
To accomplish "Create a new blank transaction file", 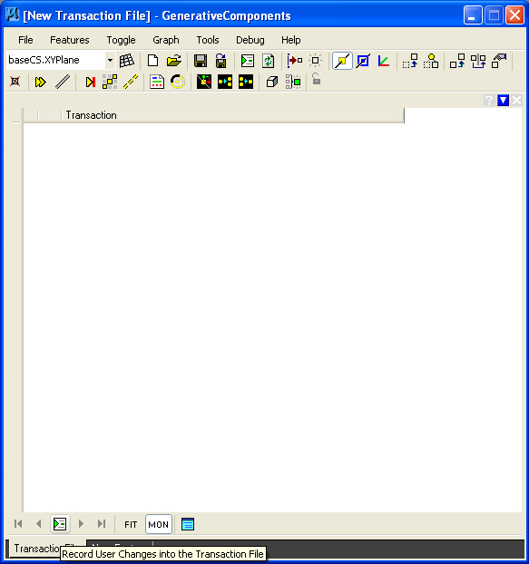I will (153, 61).
